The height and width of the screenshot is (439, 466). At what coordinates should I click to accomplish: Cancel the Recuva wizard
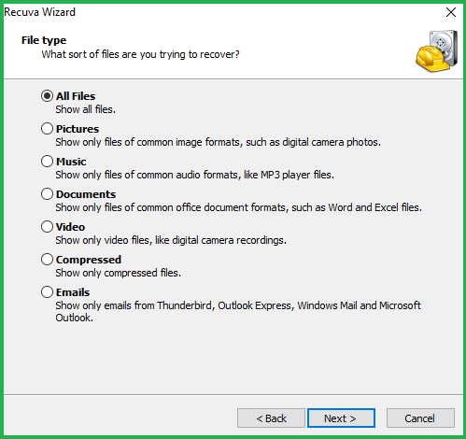(420, 418)
